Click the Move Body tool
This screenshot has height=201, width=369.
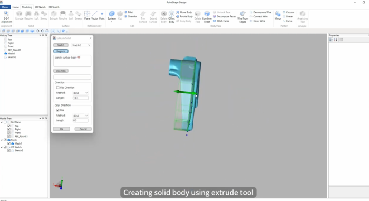(x=184, y=12)
